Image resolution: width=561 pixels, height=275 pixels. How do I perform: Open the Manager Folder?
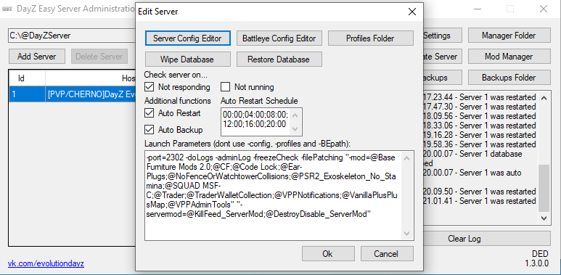509,36
